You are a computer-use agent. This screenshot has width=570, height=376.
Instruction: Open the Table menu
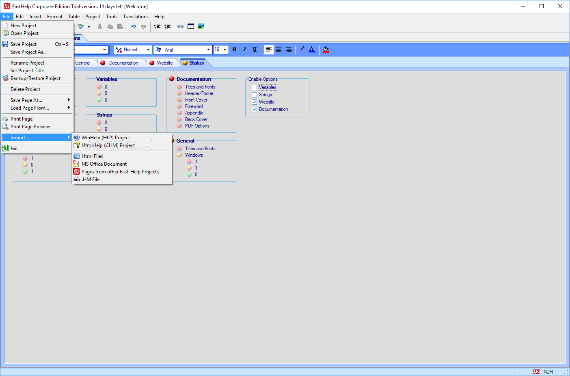click(x=74, y=17)
